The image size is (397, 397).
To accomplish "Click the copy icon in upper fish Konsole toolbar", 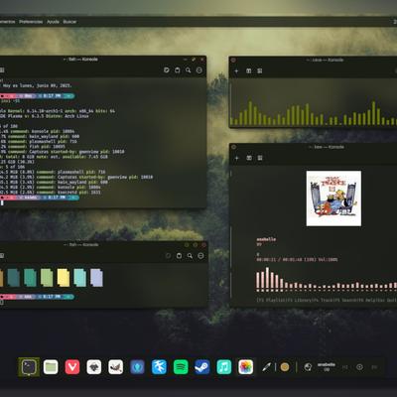I will (167, 70).
